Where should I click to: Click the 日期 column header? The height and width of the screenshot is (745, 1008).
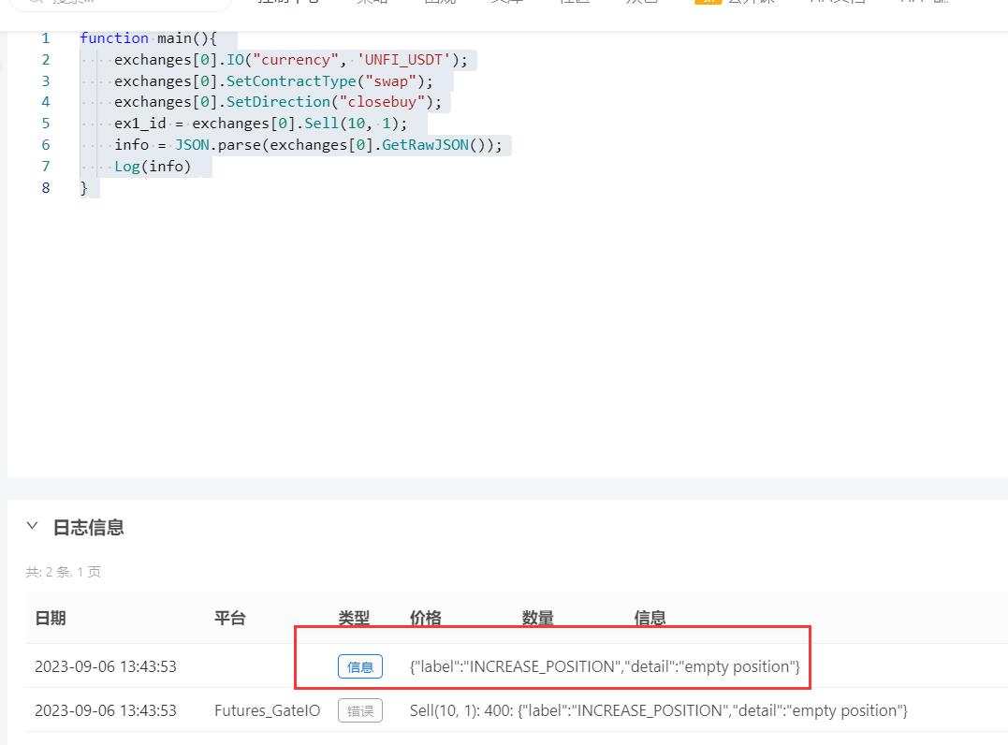[x=51, y=618]
